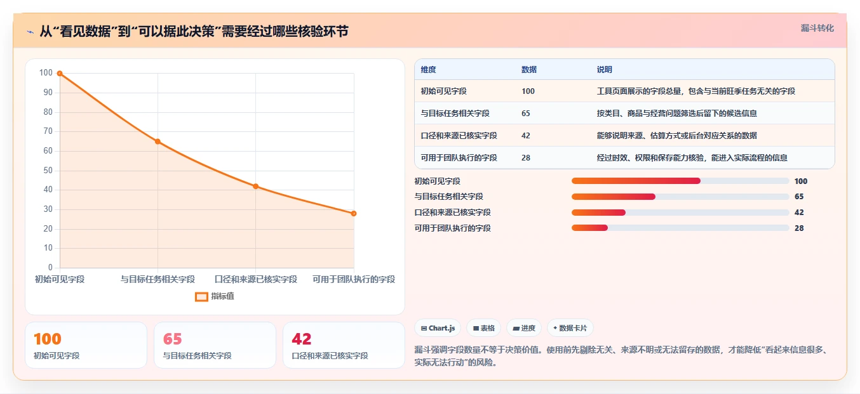860x394 pixels.
Task: Click the chart data point at value 28
Action: click(x=354, y=213)
